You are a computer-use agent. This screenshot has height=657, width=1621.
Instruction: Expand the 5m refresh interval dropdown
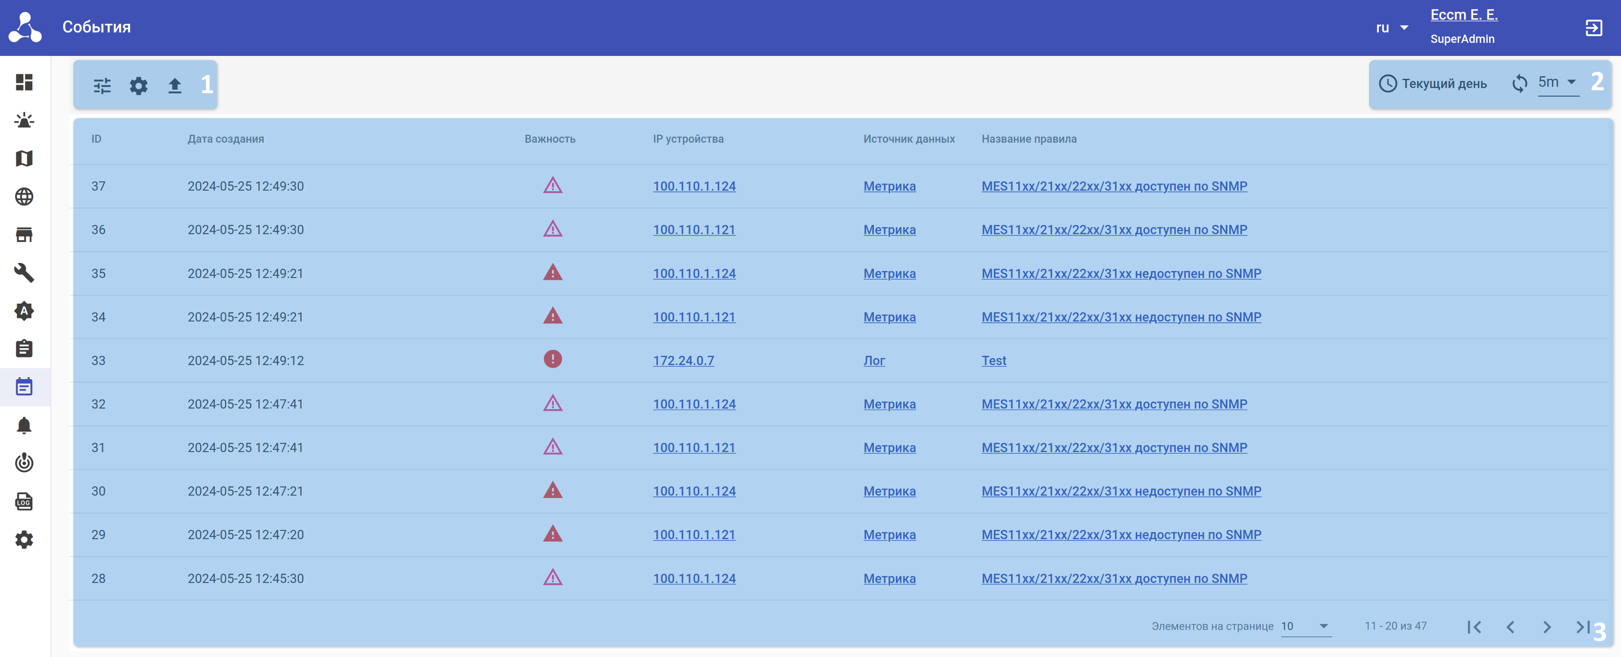coord(1557,82)
